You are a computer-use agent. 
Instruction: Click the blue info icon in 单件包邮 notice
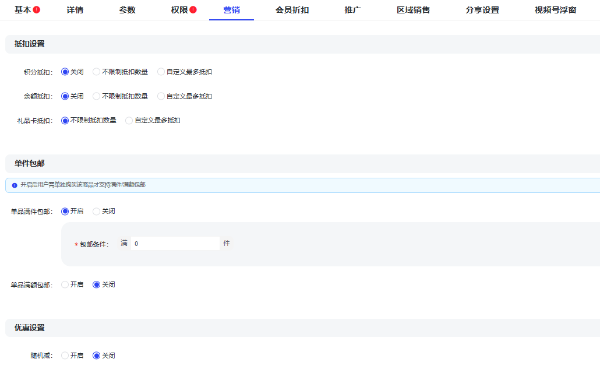(15, 185)
